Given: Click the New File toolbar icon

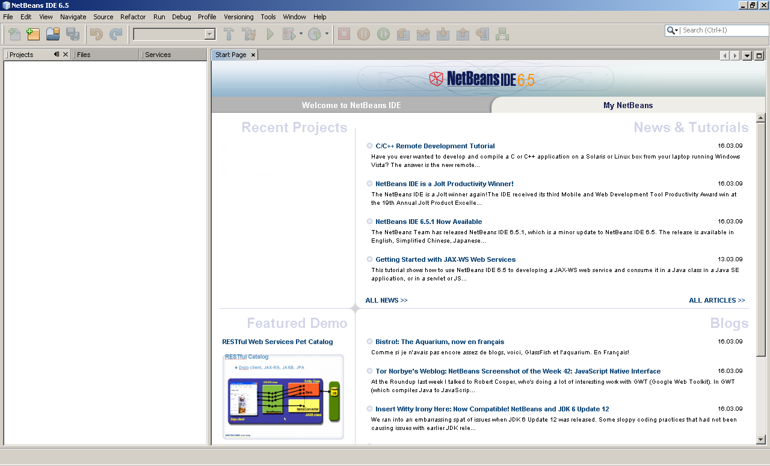Looking at the screenshot, I should [x=14, y=34].
